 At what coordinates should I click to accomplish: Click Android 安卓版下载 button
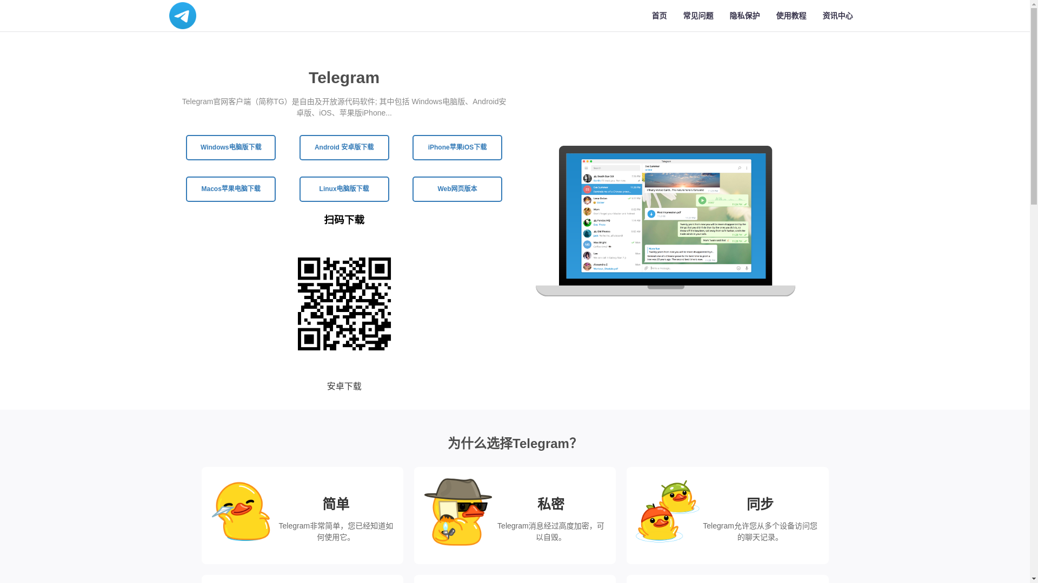344,147
